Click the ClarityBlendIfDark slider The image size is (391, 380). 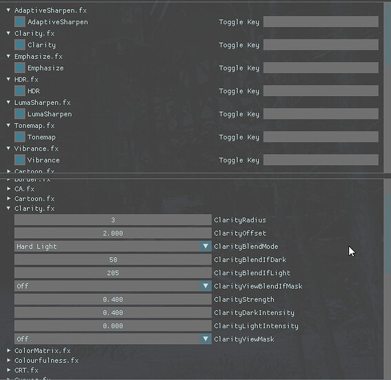pyautogui.click(x=113, y=260)
